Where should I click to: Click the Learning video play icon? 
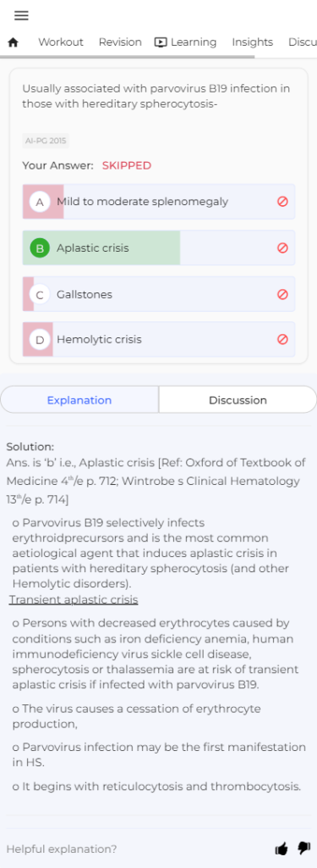[x=161, y=42]
